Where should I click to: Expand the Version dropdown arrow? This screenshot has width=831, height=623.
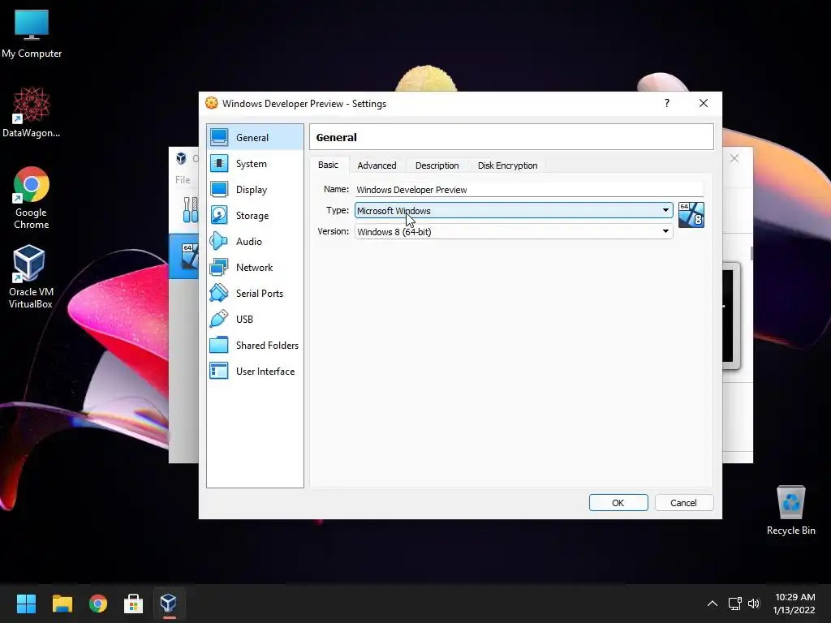click(x=665, y=231)
